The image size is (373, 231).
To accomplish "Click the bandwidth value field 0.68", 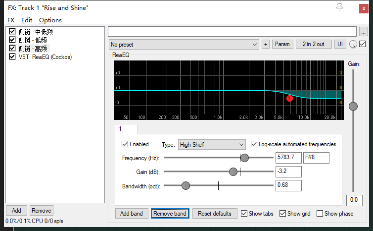I will pos(288,185).
